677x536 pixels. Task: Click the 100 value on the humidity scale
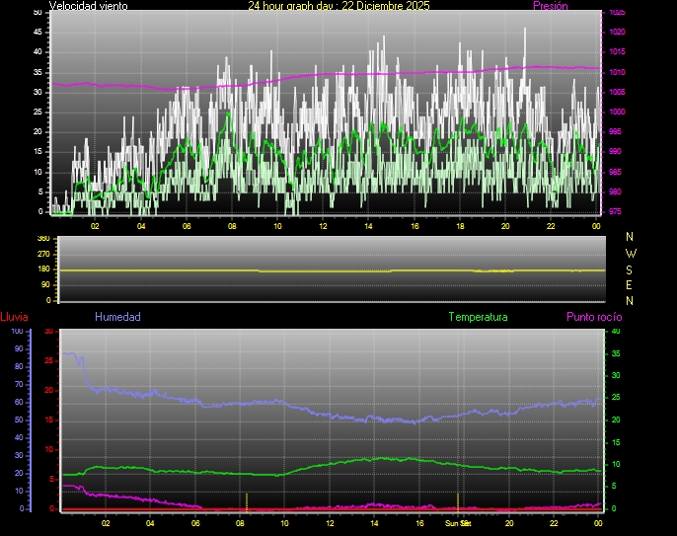click(17, 332)
